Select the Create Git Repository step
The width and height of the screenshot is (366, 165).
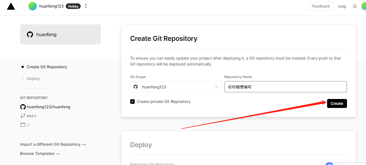coord(47,67)
